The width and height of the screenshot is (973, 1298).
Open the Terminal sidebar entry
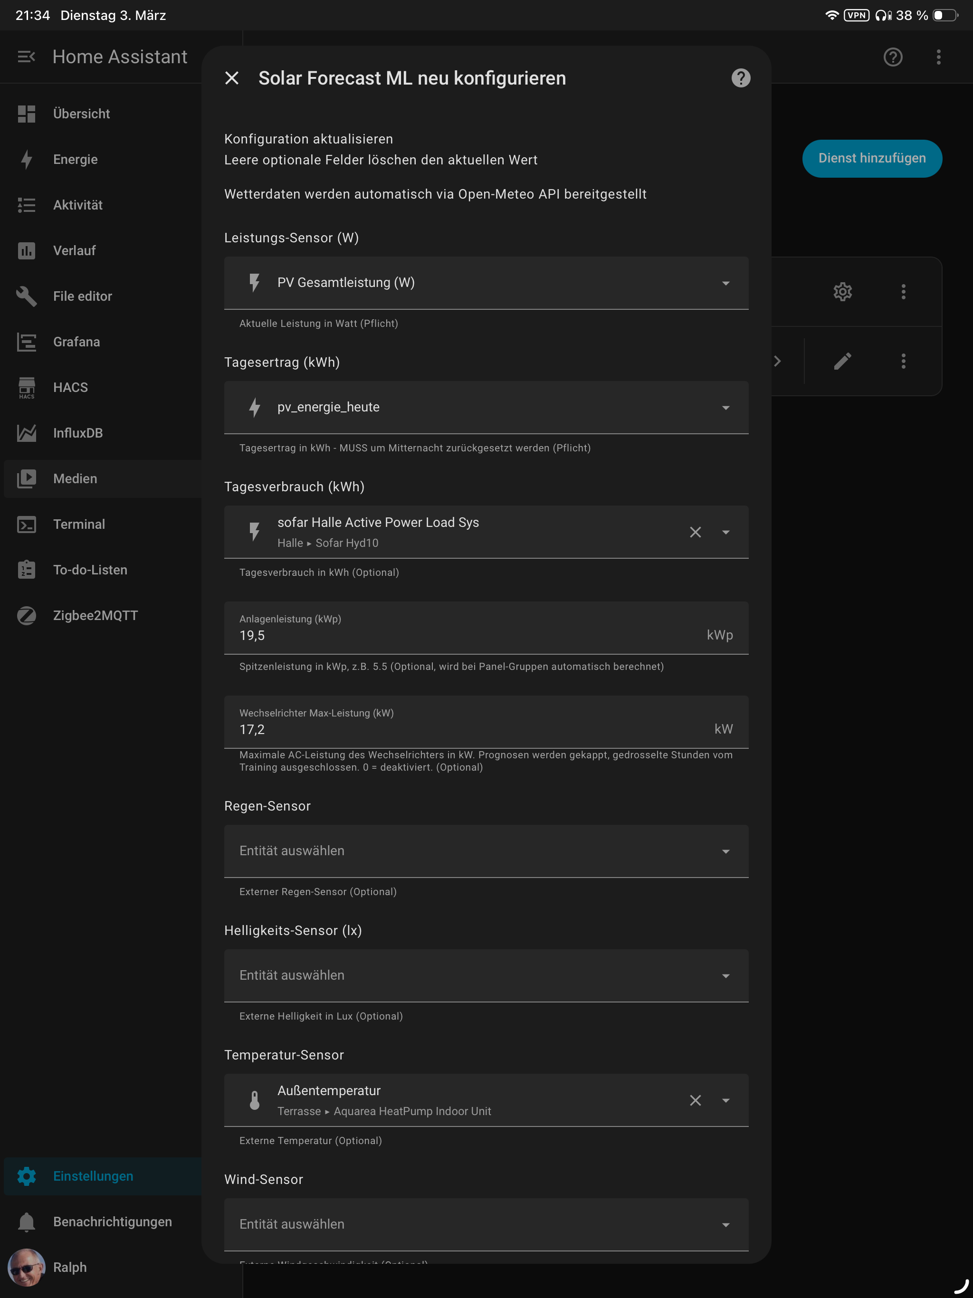tap(79, 524)
